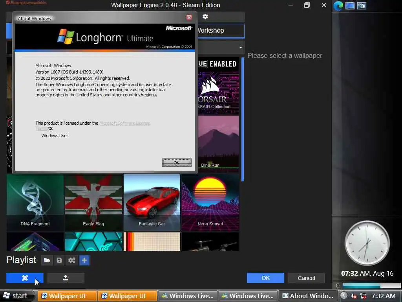The image size is (402, 302).
Task: Click the 07:32 AM, Aug 16 date text
Action: click(x=367, y=273)
